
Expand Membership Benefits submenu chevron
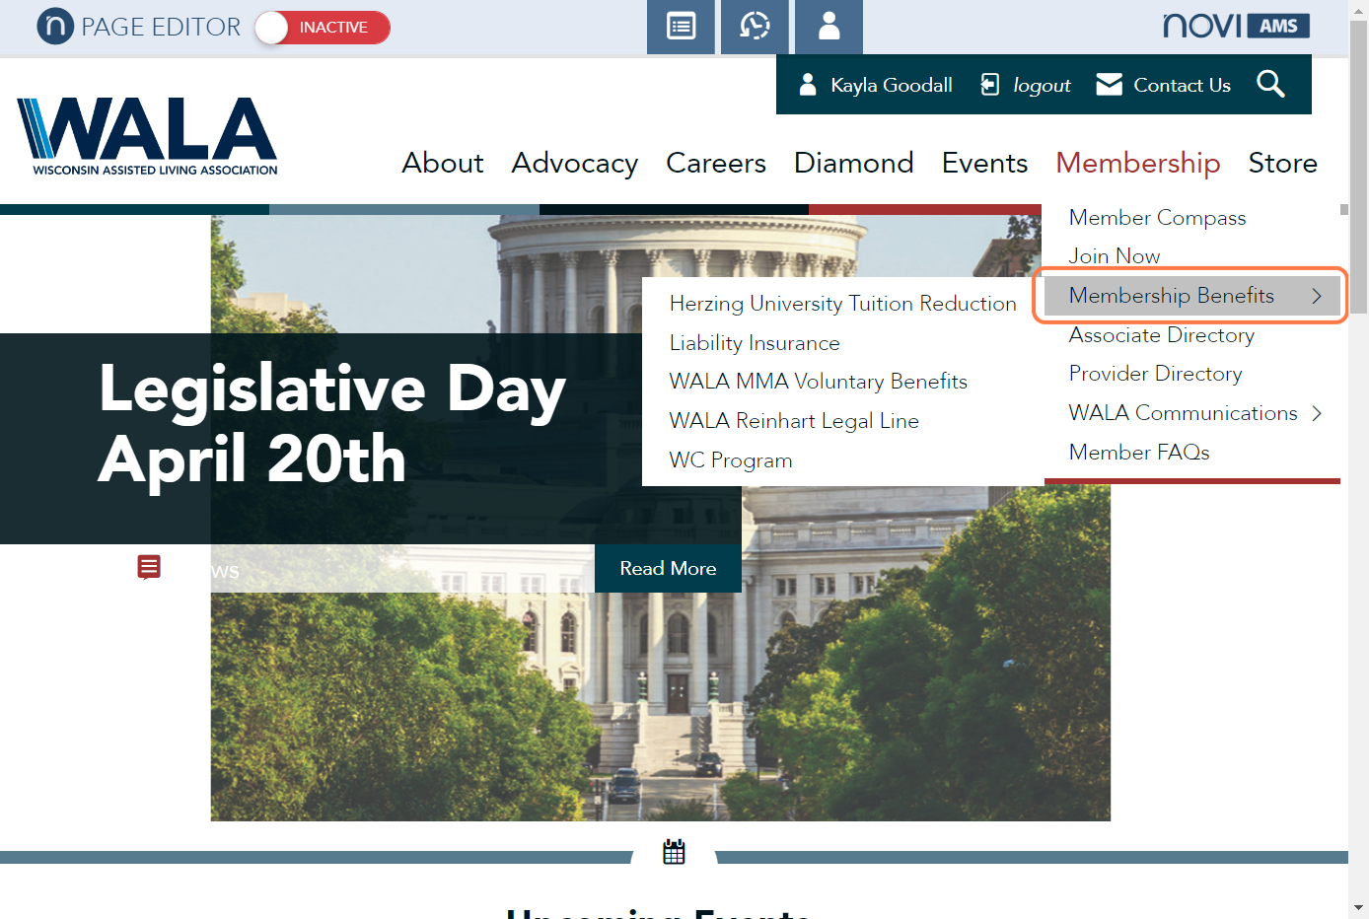1317,296
